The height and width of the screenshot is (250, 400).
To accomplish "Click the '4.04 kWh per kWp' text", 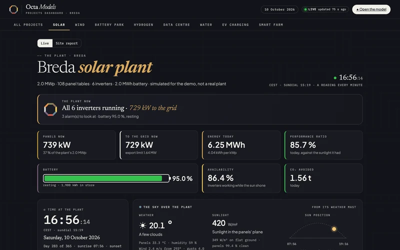I will point(222,153).
